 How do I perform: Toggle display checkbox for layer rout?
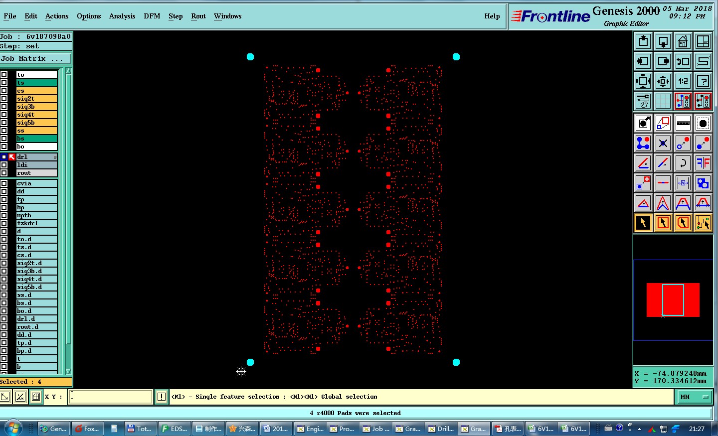click(4, 173)
